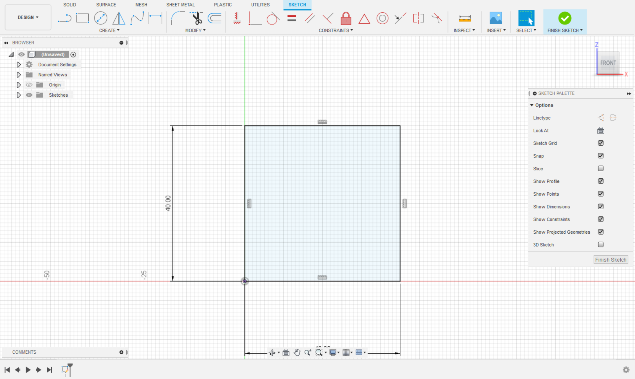Click the Fillet tool icon
The width and height of the screenshot is (635, 379).
click(x=178, y=18)
